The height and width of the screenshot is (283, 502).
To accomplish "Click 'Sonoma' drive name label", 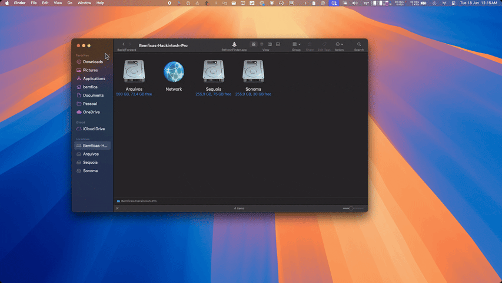I will coord(253,89).
